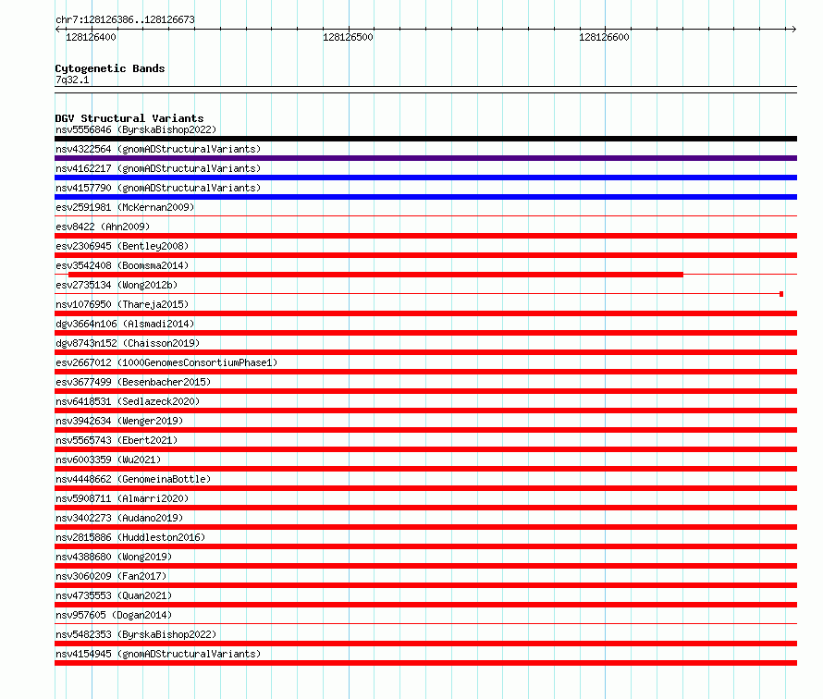Click nsv4735553 (Quan2021) variant label

pyautogui.click(x=114, y=595)
